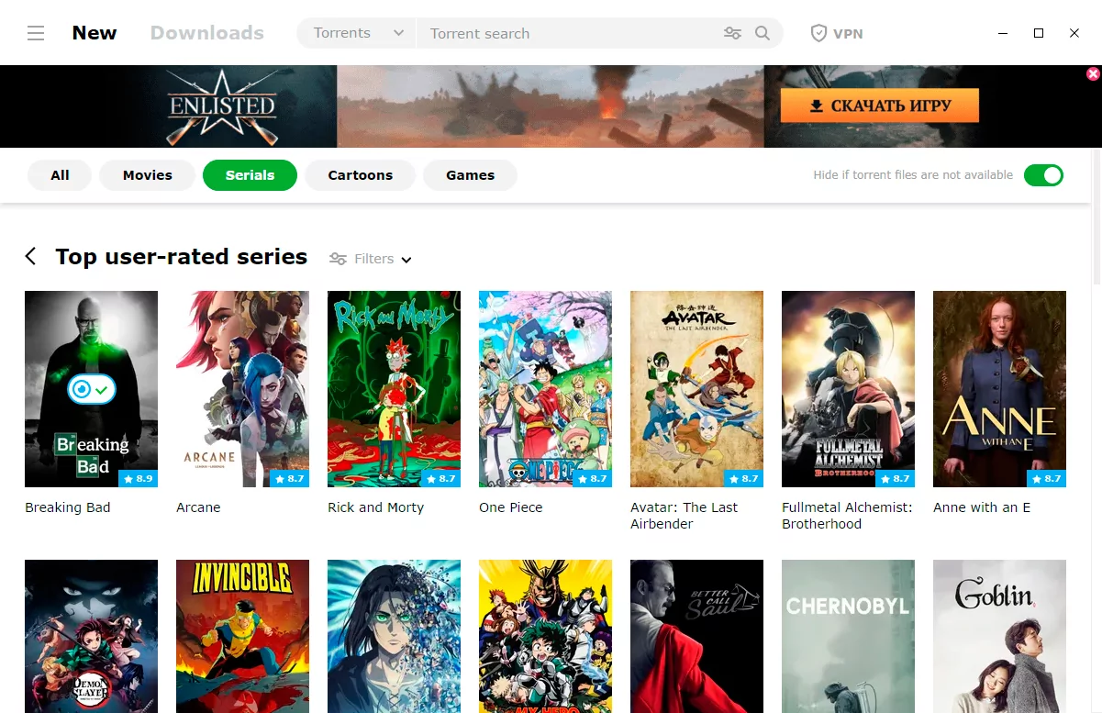
Task: Switch to the New tab
Action: point(95,33)
